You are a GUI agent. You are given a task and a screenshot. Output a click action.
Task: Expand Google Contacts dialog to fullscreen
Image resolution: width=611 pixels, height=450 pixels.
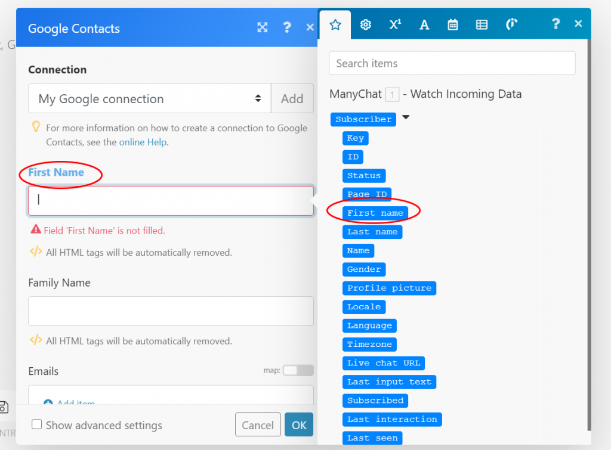[262, 27]
